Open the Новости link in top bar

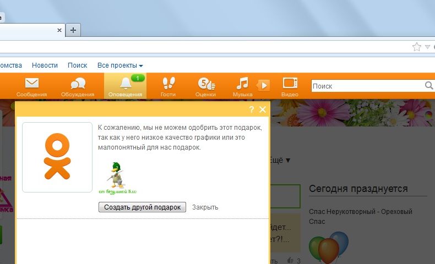[45, 65]
